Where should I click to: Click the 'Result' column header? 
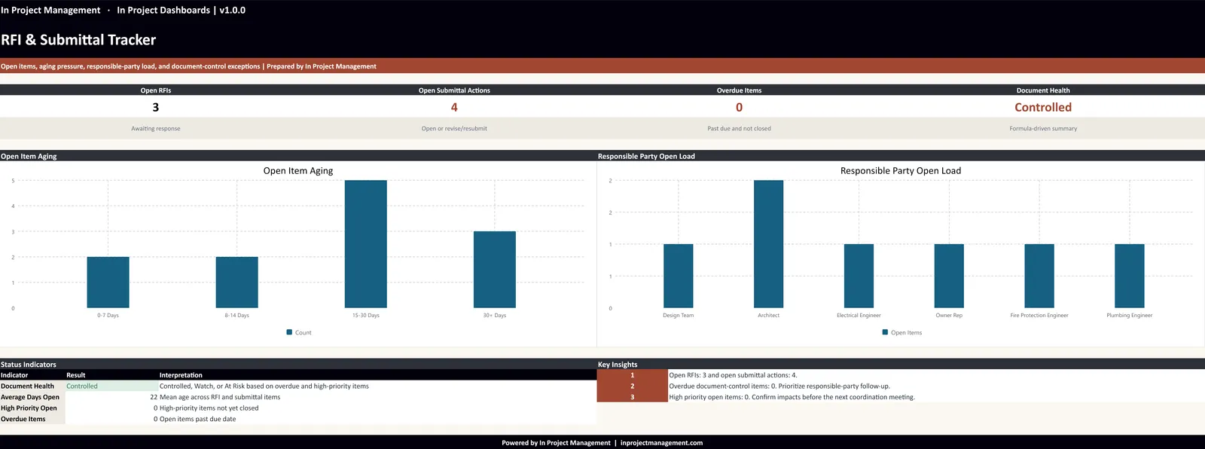click(76, 375)
